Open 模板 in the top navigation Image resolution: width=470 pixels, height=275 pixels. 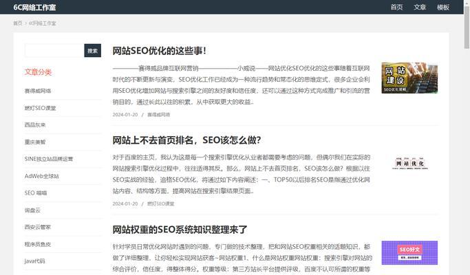coord(442,7)
